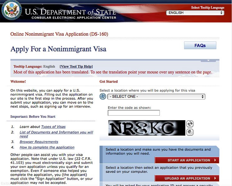
Task: Click the NR8KC captcha image
Action: tap(146, 128)
